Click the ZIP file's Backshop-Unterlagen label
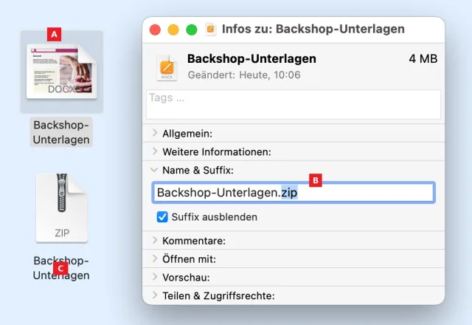Viewport: 472px width, 325px height. 61,267
